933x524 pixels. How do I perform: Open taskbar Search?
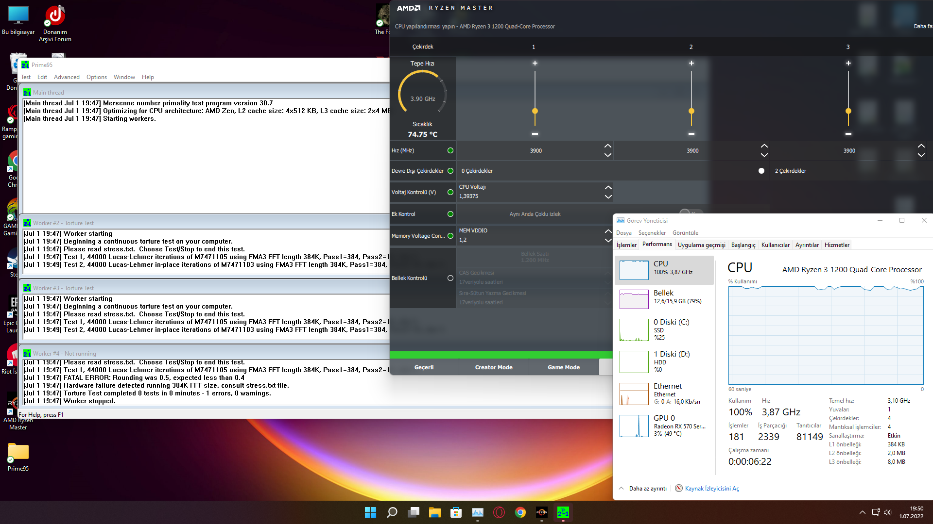point(392,512)
